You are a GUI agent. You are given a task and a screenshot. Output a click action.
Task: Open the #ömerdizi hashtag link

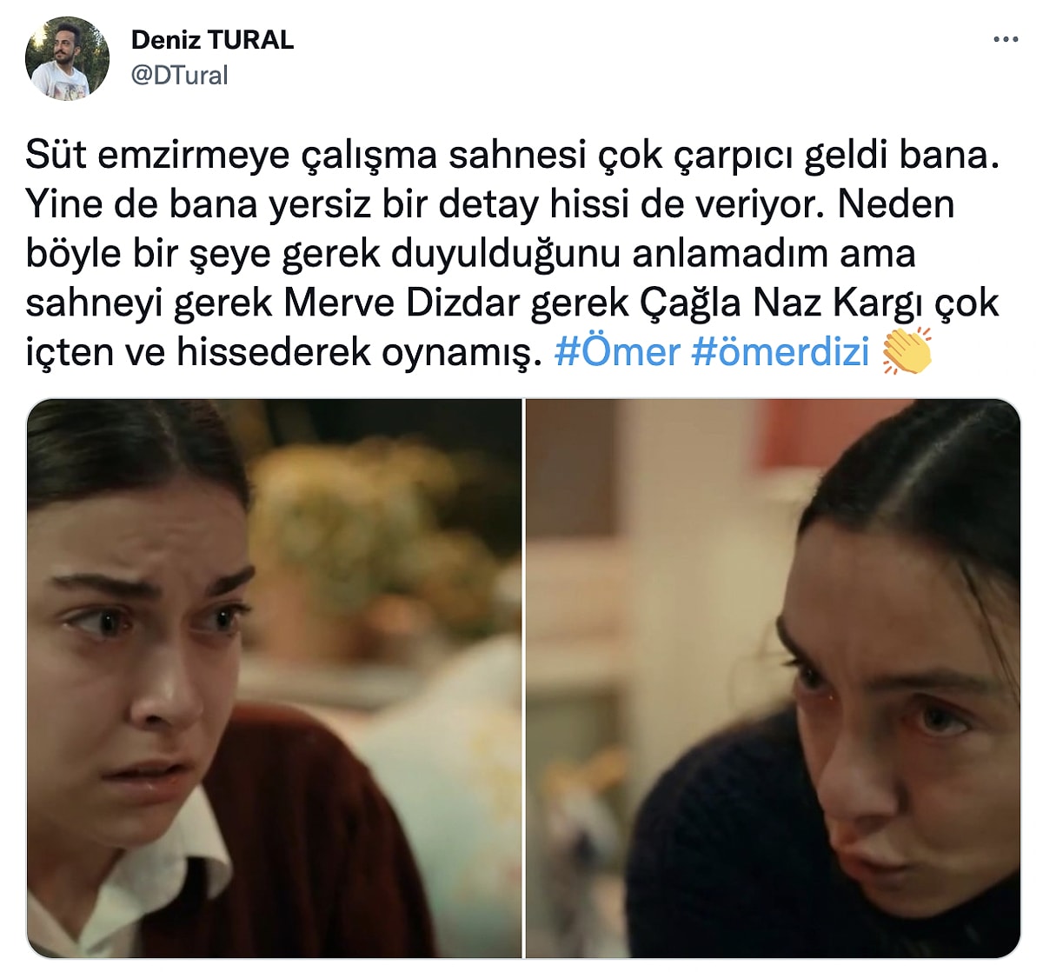(x=781, y=352)
